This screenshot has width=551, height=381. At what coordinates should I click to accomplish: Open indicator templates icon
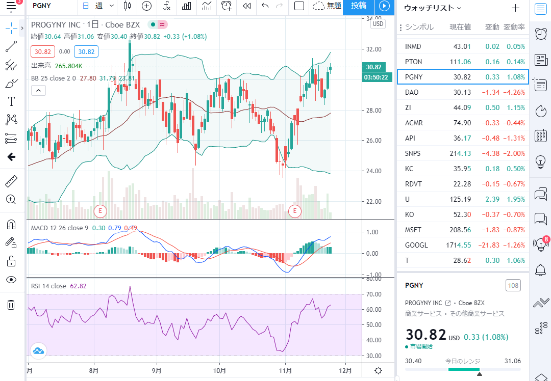(207, 6)
